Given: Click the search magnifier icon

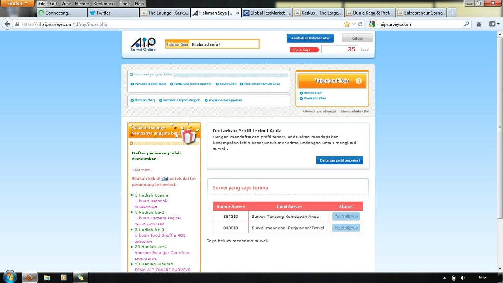Looking at the screenshot, I should [467, 24].
